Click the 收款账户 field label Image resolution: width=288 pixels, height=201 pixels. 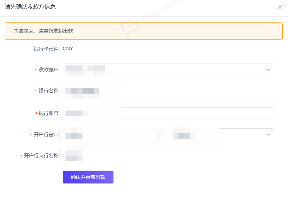point(49,70)
